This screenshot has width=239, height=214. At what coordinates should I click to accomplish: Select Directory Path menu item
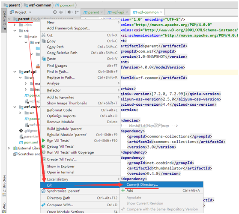[x=81, y=198]
